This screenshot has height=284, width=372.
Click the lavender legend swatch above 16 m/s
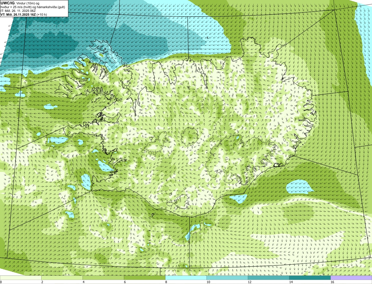(351, 278)
